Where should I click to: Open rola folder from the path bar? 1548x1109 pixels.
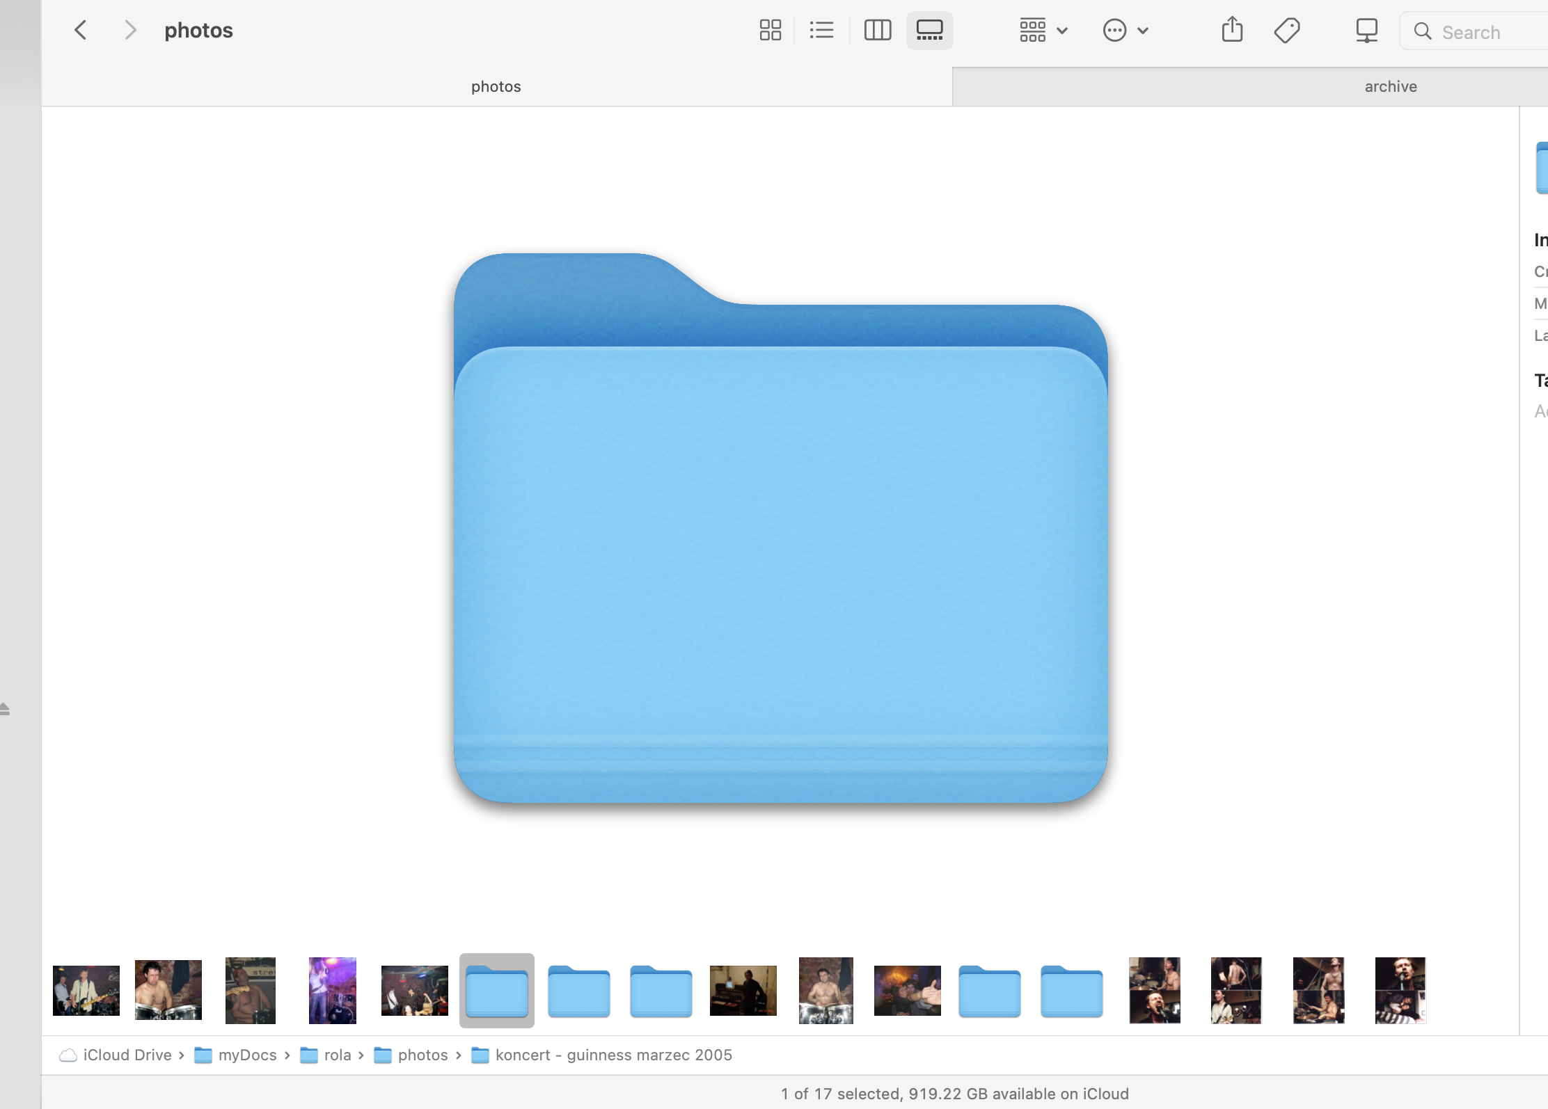pos(339,1055)
